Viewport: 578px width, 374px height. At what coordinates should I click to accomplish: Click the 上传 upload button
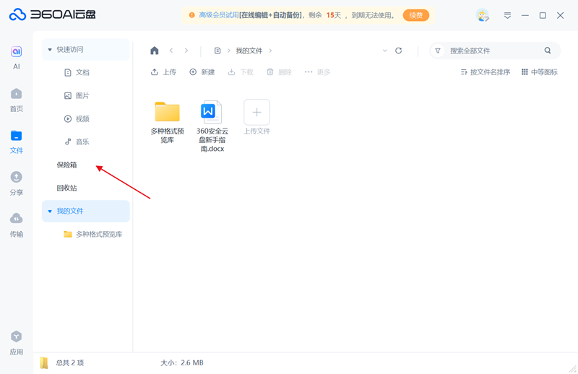(163, 72)
